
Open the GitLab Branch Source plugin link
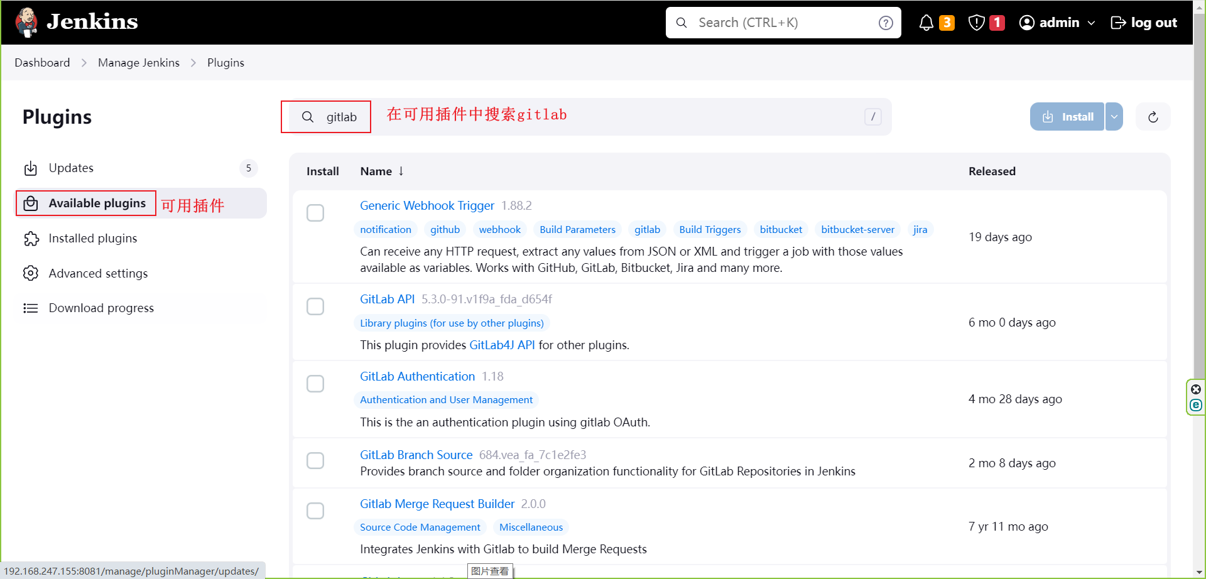(416, 455)
